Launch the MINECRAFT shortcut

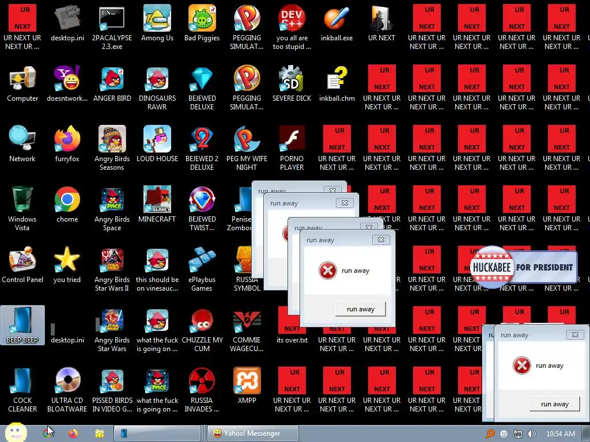click(157, 205)
